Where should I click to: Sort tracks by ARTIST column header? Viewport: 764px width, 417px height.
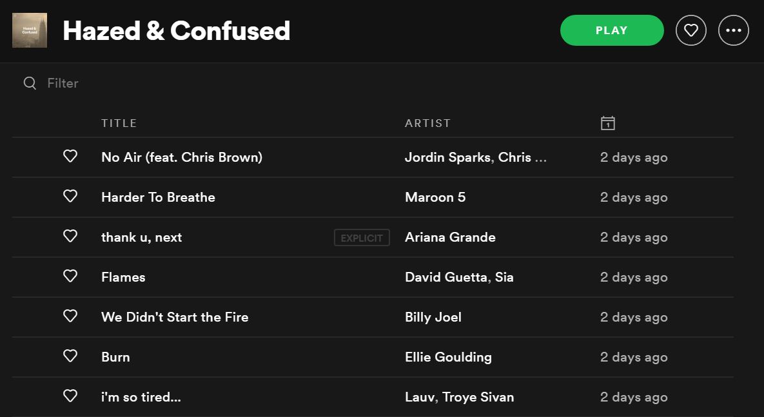point(427,123)
